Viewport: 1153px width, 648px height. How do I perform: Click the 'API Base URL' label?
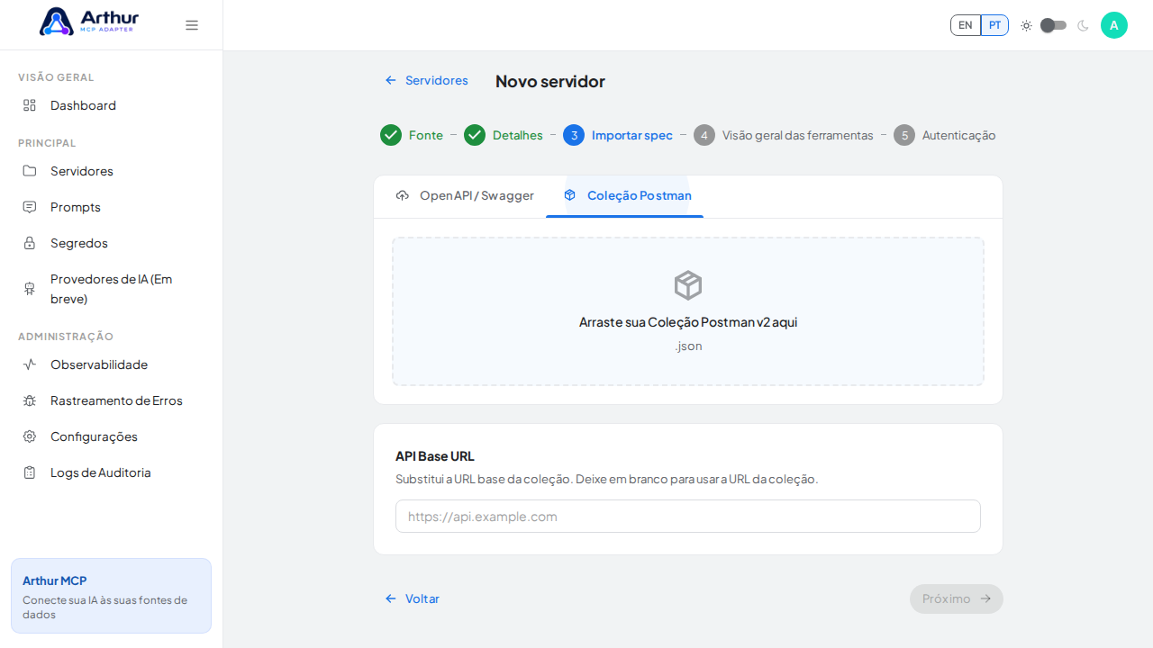coord(435,456)
